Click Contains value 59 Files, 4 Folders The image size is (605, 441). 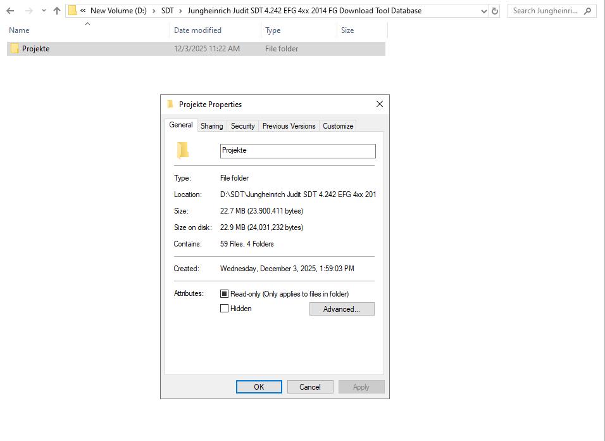coord(247,244)
